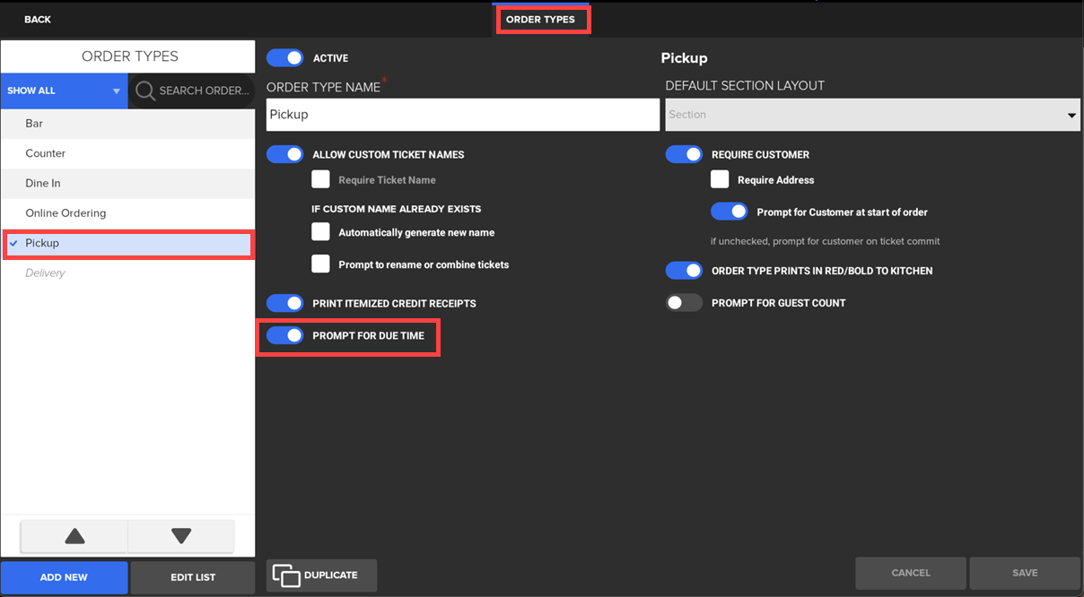Enable Prompt for Guest Count toggle

pyautogui.click(x=684, y=303)
